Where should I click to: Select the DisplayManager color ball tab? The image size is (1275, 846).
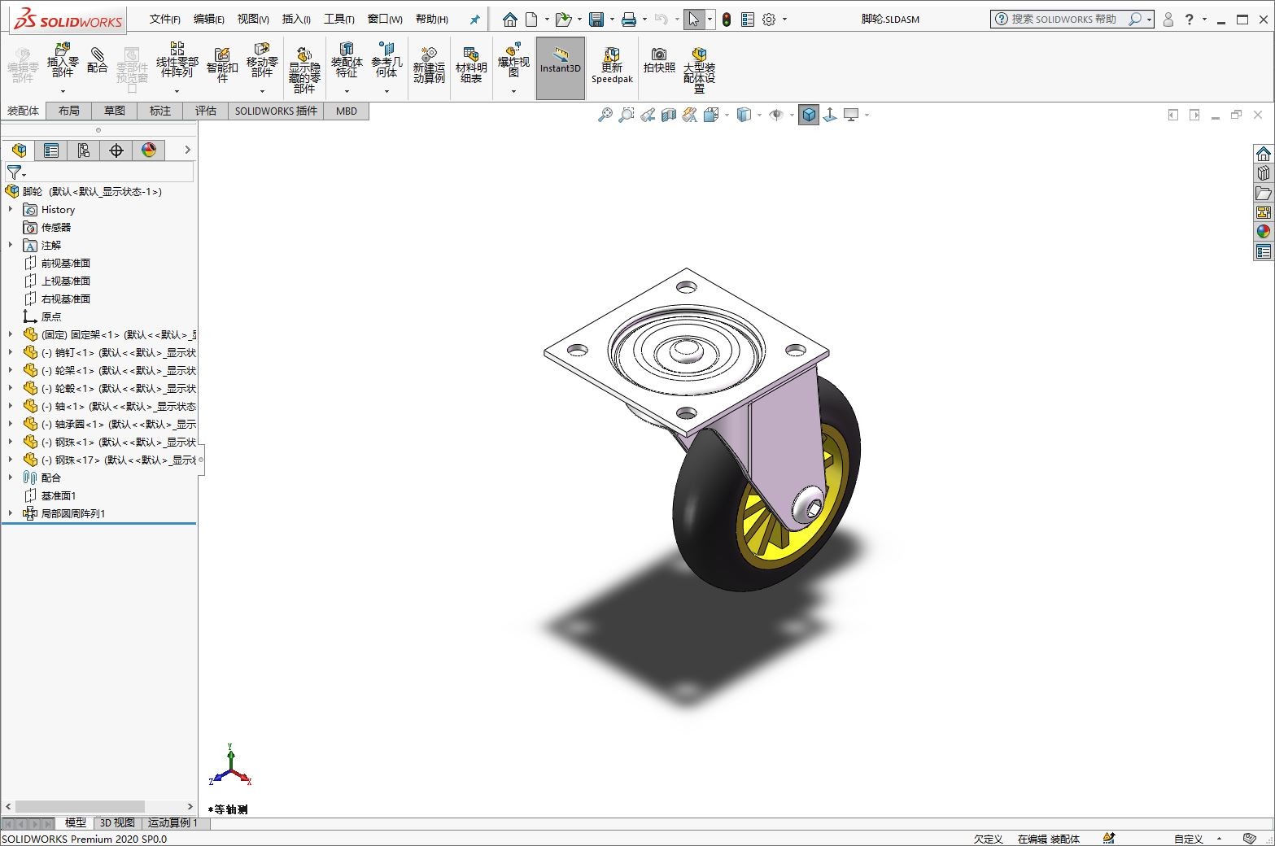pyautogui.click(x=149, y=150)
